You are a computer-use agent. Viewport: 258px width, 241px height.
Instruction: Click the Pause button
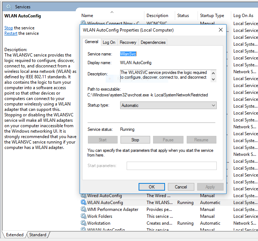(168, 140)
